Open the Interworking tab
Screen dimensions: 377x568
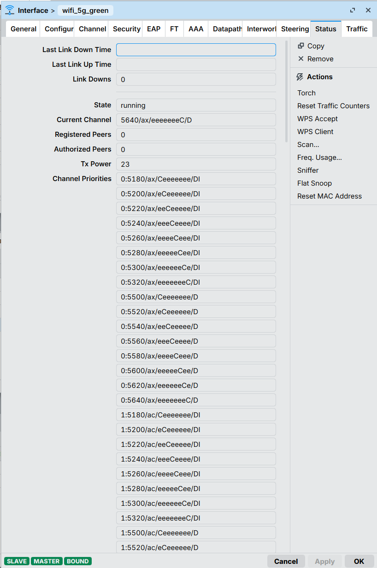click(259, 29)
